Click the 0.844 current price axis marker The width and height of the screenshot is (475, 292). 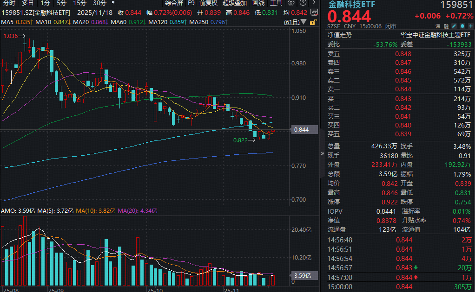(302, 130)
